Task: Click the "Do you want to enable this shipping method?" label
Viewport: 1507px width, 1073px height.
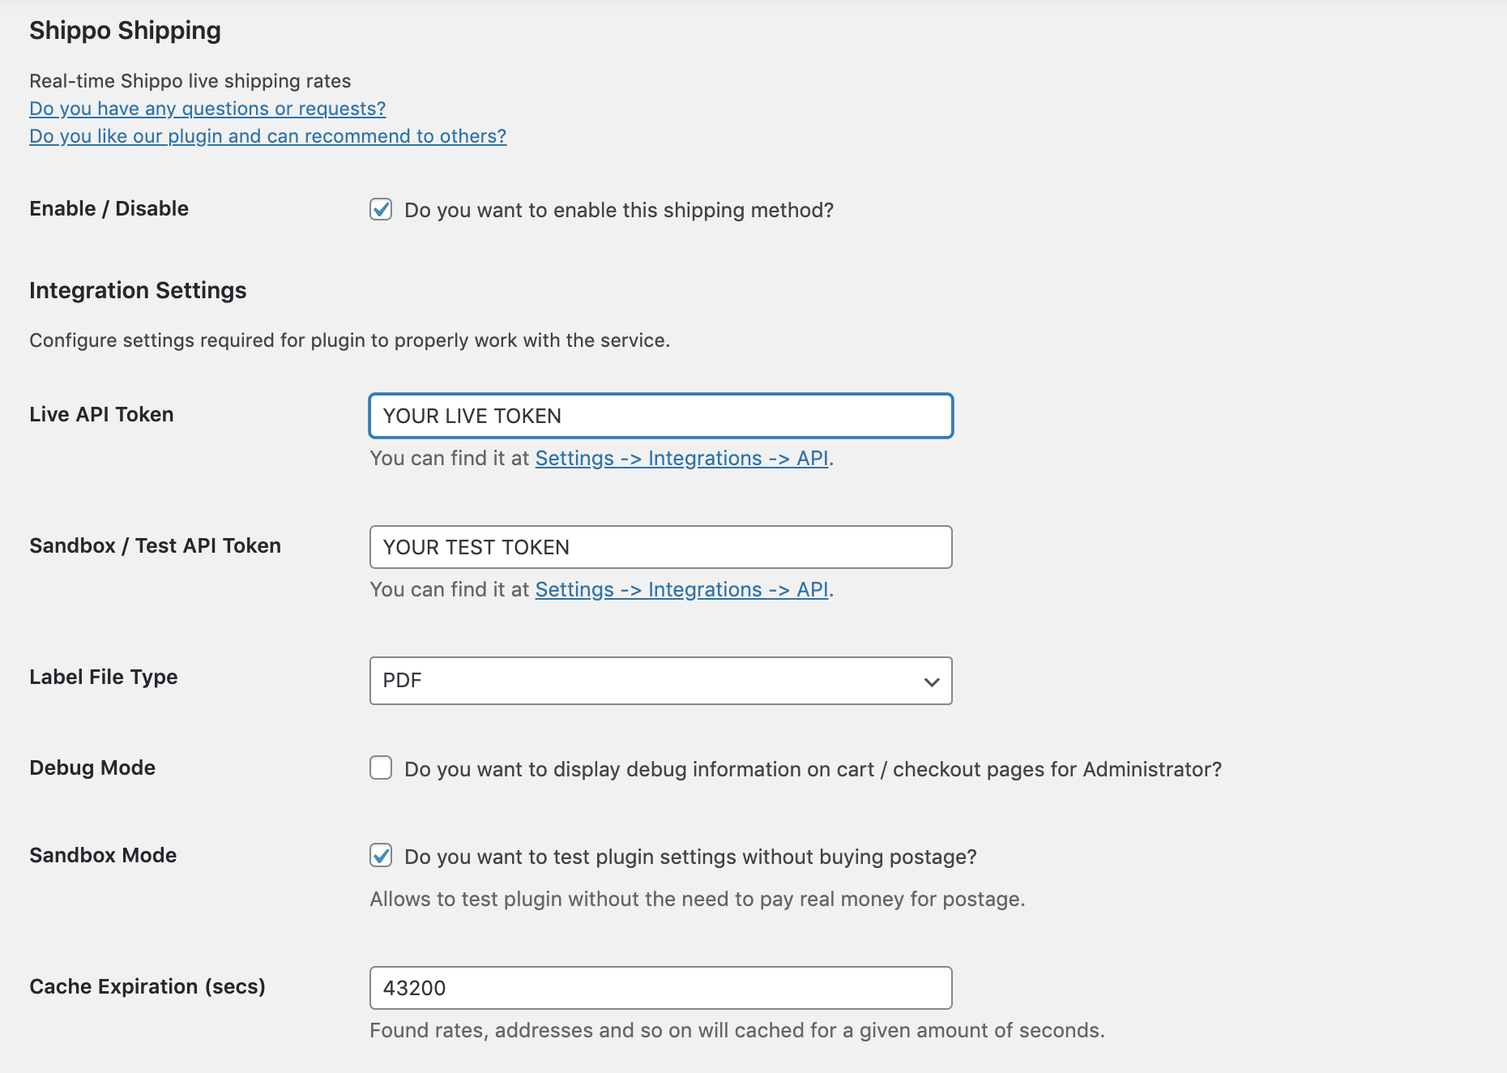Action: point(619,211)
